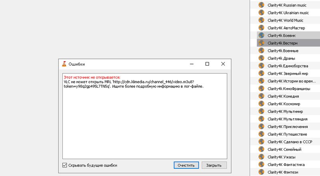320x176 pixels.
Task: Close the Ошибки dialog with the X
Action: tap(222, 64)
